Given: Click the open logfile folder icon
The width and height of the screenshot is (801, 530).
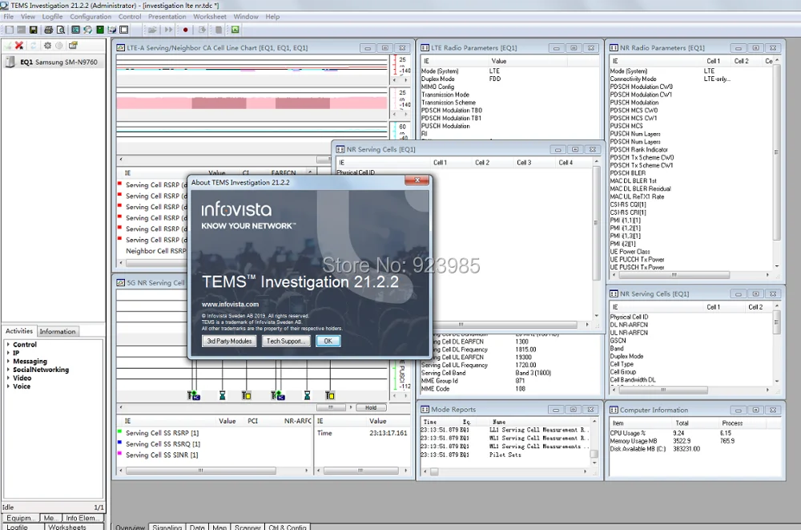Looking at the screenshot, I should click(152, 30).
